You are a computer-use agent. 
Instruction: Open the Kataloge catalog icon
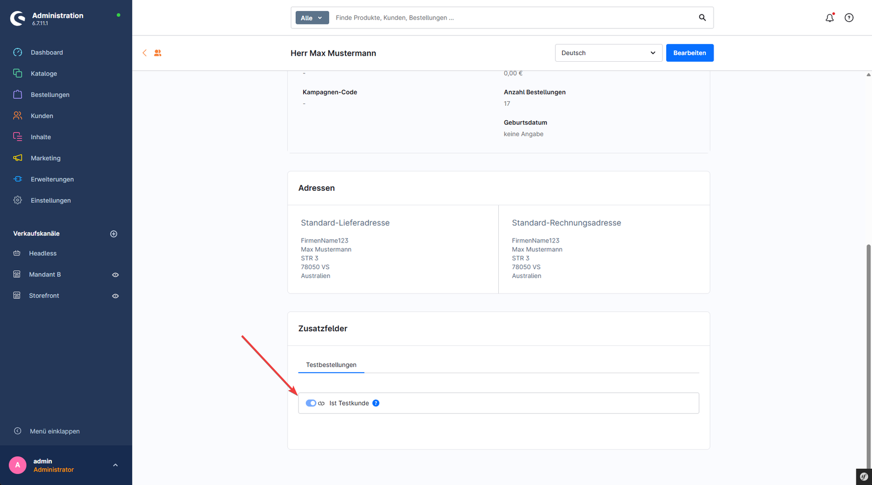tap(18, 73)
